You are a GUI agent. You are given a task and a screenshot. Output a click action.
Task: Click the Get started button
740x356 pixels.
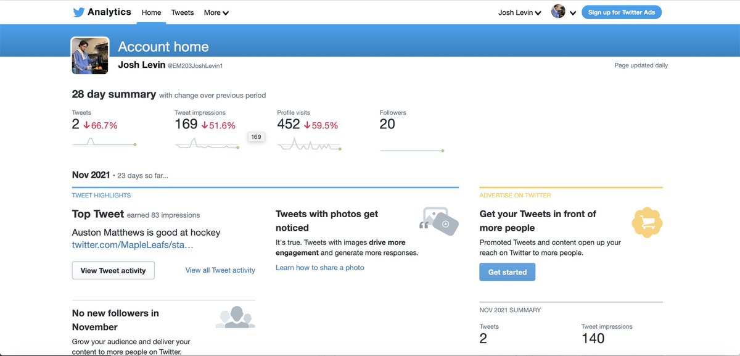508,272
